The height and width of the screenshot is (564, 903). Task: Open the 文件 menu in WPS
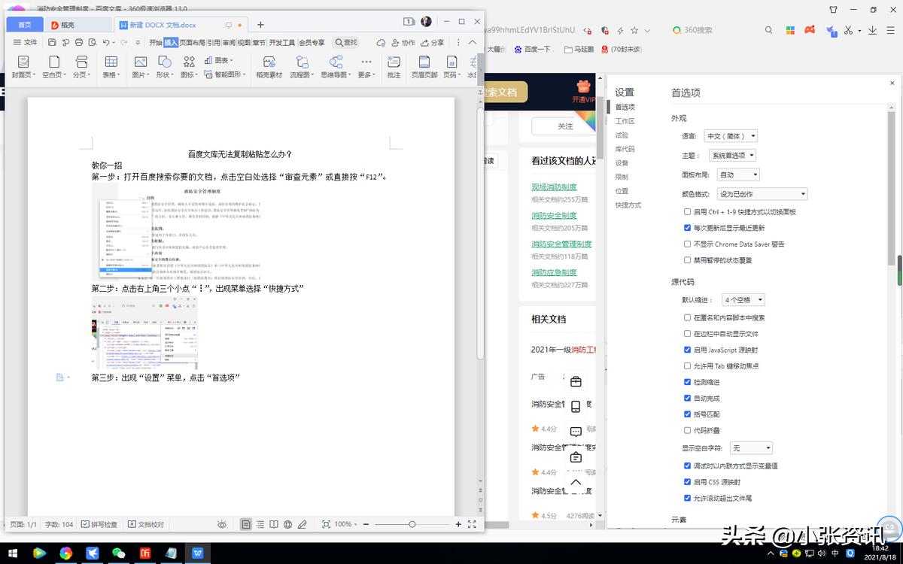tap(26, 43)
